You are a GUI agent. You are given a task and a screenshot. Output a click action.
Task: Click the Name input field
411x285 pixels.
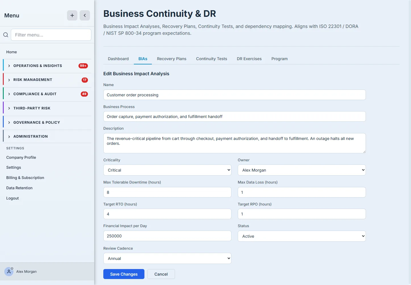[234, 95]
